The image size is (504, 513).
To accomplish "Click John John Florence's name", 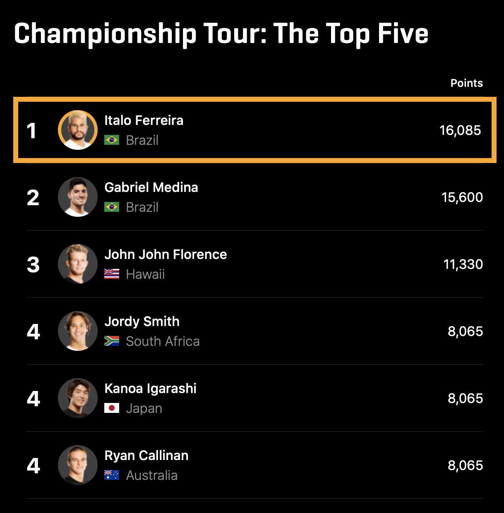I will point(166,254).
